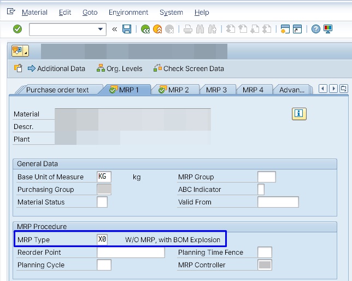Open the Goto menu
Image resolution: width=352 pixels, height=281 pixels.
coord(90,13)
